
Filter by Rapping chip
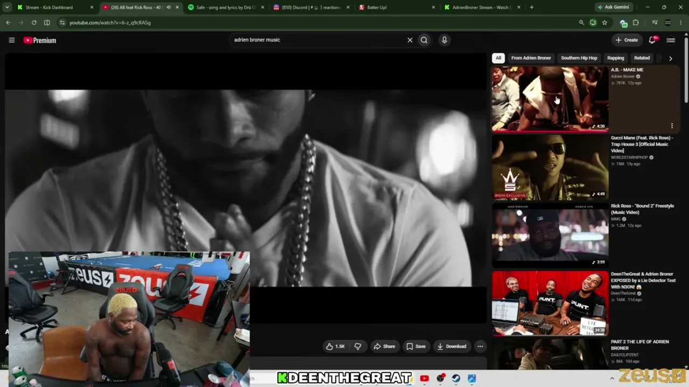click(616, 58)
